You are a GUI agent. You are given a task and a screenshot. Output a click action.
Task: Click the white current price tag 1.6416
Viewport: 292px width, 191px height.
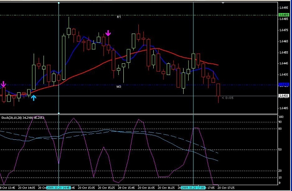[x=284, y=96]
